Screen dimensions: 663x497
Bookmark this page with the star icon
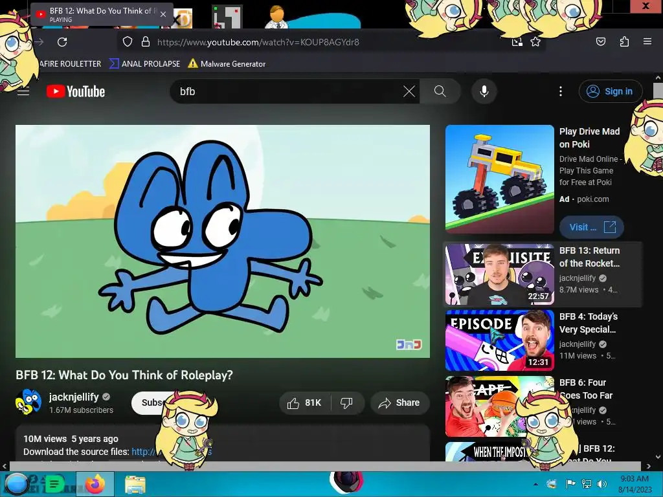pyautogui.click(x=535, y=42)
